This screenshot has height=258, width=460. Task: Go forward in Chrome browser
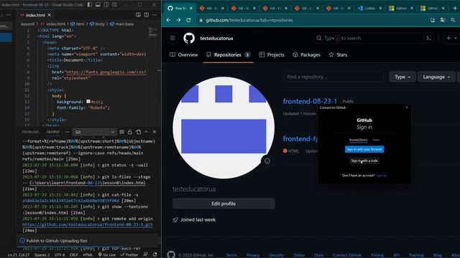178,20
